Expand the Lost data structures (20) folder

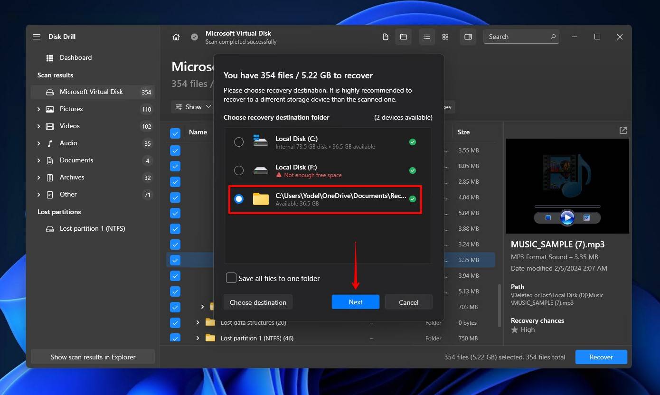click(x=198, y=323)
